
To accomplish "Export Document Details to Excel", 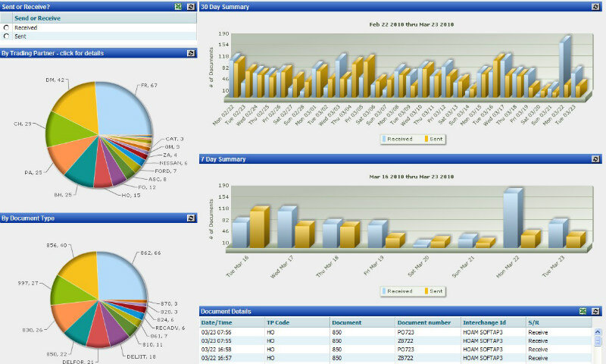I will (x=583, y=311).
